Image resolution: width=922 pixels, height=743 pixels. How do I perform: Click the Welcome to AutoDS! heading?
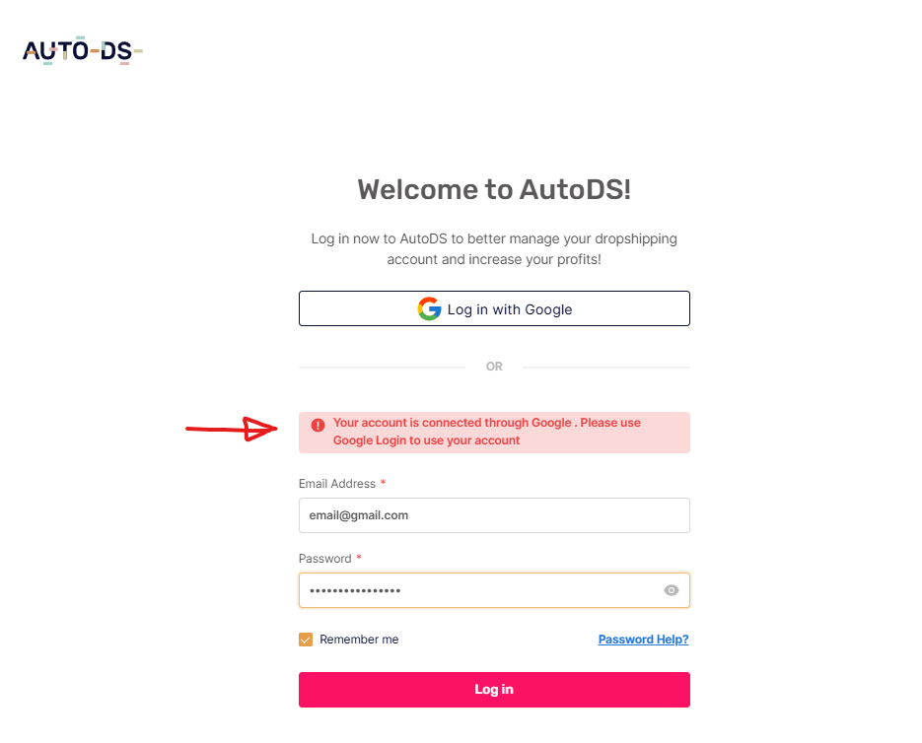tap(494, 190)
